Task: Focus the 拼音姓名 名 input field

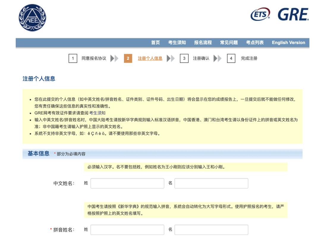Action: coord(211,230)
